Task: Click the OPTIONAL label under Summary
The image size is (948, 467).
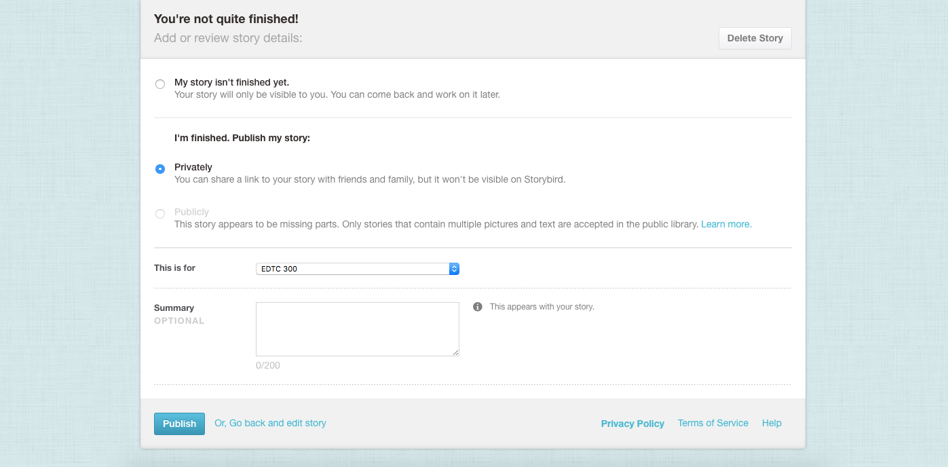Action: click(179, 321)
